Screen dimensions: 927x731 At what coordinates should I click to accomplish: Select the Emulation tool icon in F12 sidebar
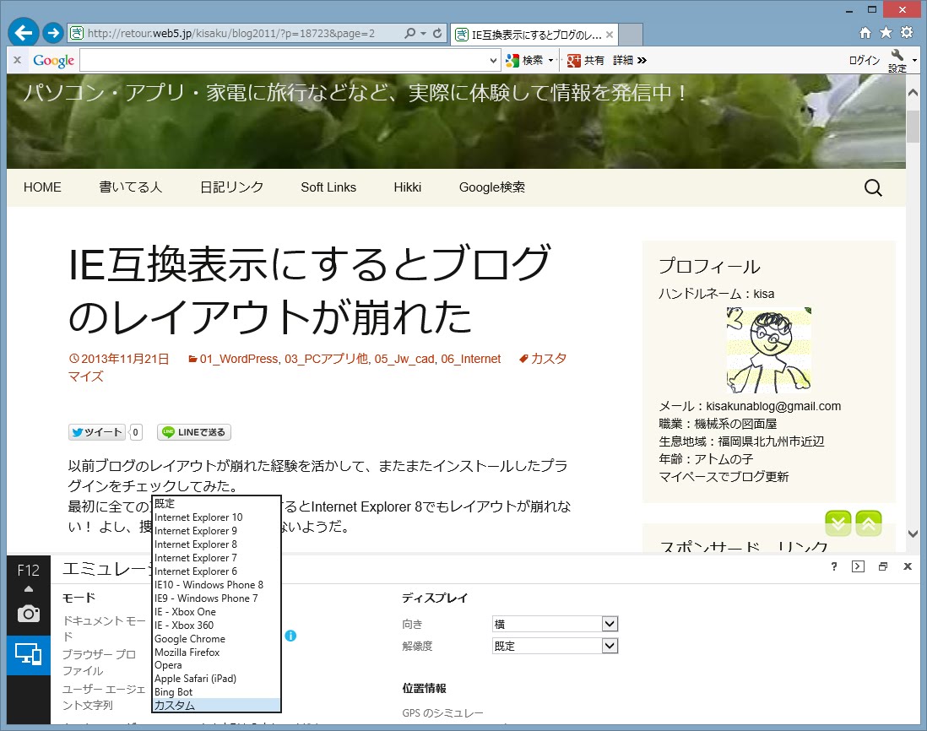pos(29,654)
